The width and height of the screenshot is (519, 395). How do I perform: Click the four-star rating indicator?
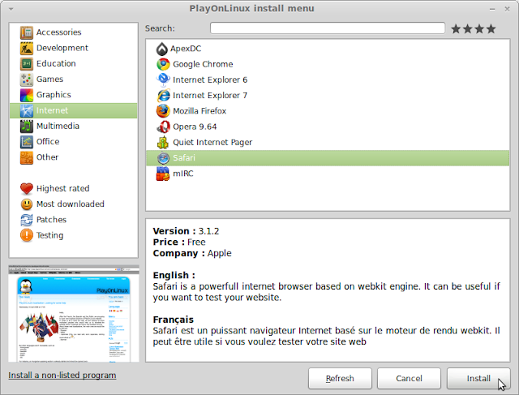point(474,29)
